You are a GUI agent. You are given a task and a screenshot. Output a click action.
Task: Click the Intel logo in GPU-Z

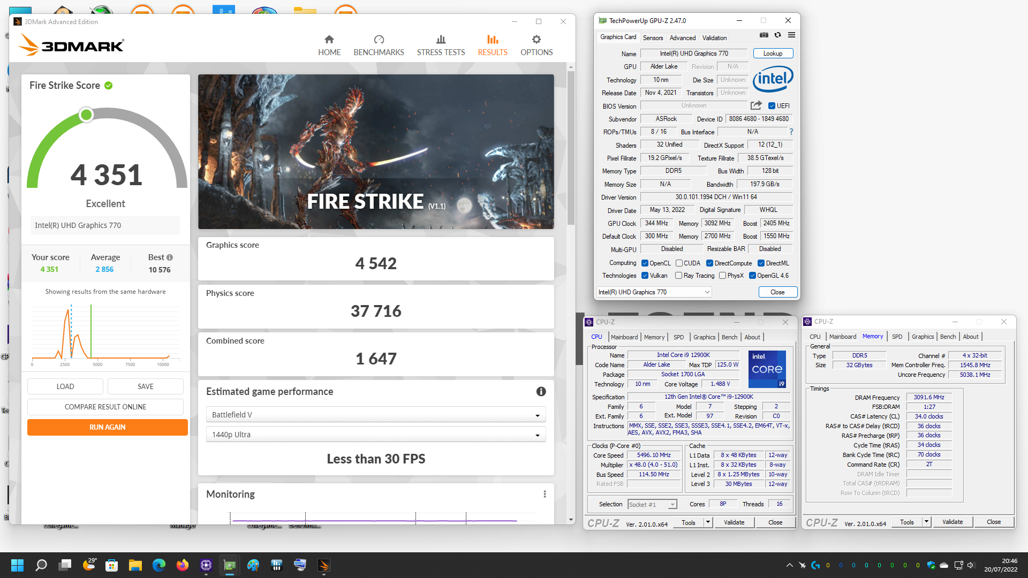pyautogui.click(x=773, y=79)
